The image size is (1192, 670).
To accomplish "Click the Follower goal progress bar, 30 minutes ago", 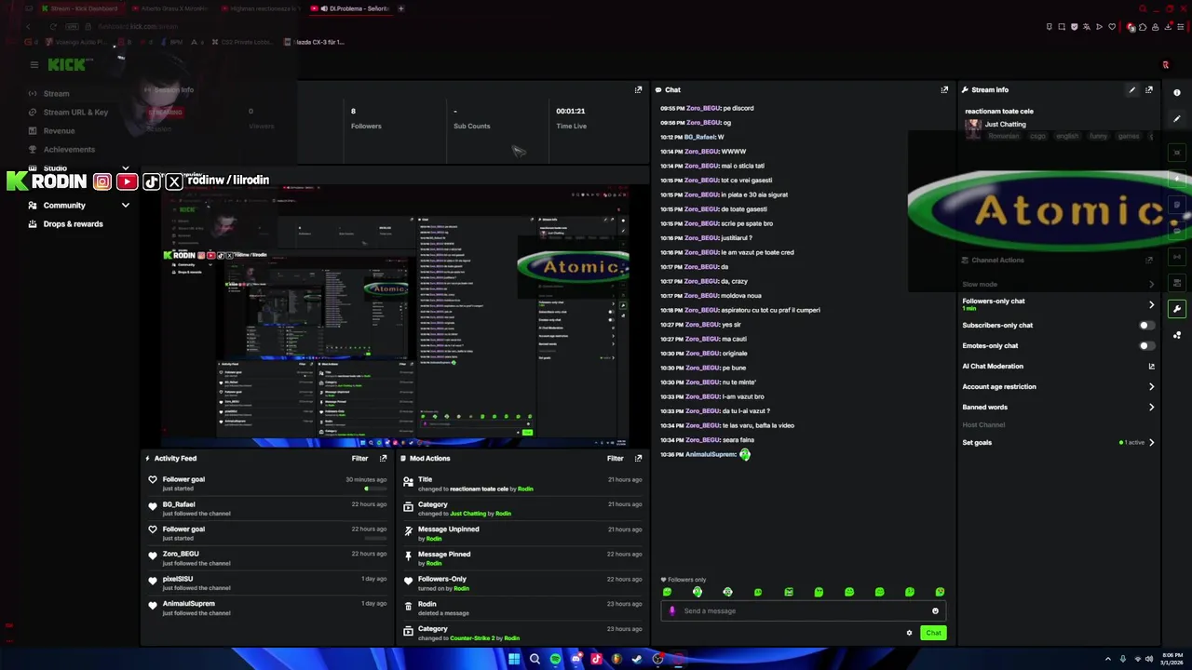I will click(375, 489).
